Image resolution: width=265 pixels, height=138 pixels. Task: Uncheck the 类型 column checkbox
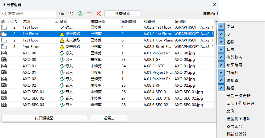[221, 26]
